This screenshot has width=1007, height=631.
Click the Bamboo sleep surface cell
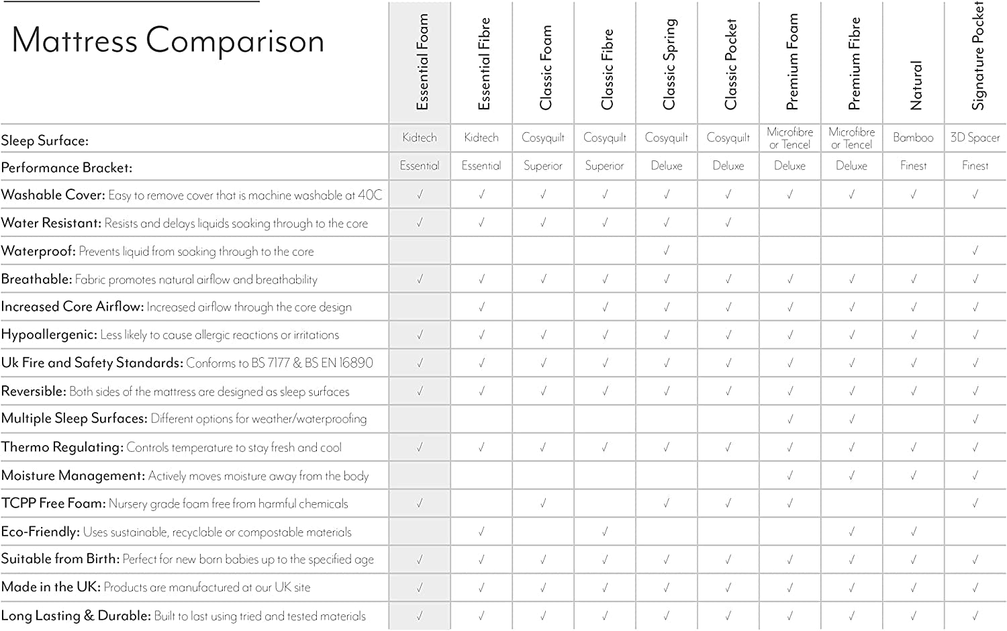coord(913,138)
